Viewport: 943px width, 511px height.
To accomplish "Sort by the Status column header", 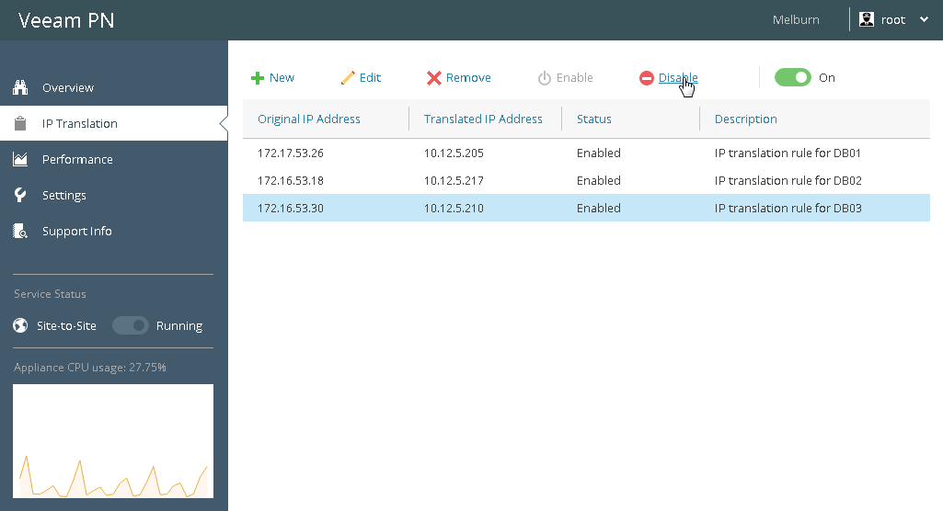I will click(594, 119).
